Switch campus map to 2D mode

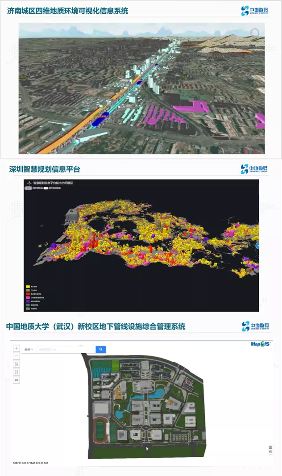tap(17, 380)
